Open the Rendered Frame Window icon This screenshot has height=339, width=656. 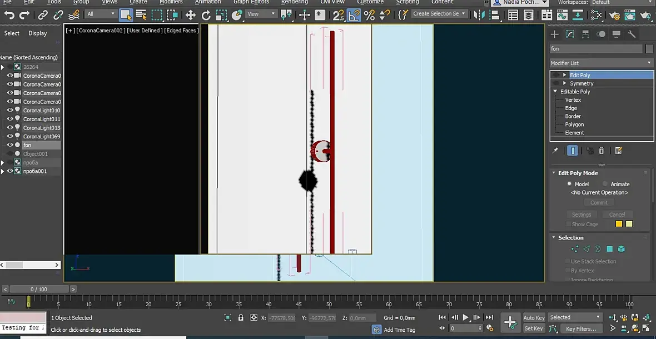click(x=630, y=16)
